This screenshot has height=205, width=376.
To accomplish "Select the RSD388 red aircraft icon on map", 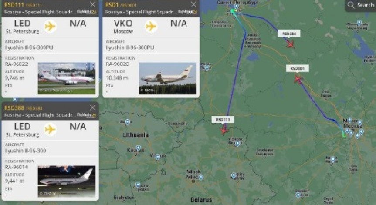I will point(291,44).
